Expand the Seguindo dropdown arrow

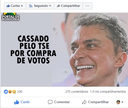[50, 6]
